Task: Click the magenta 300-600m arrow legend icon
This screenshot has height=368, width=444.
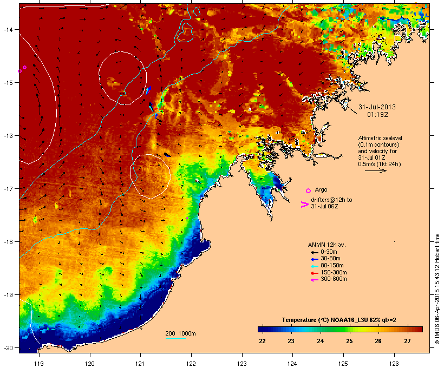Action: point(315,280)
